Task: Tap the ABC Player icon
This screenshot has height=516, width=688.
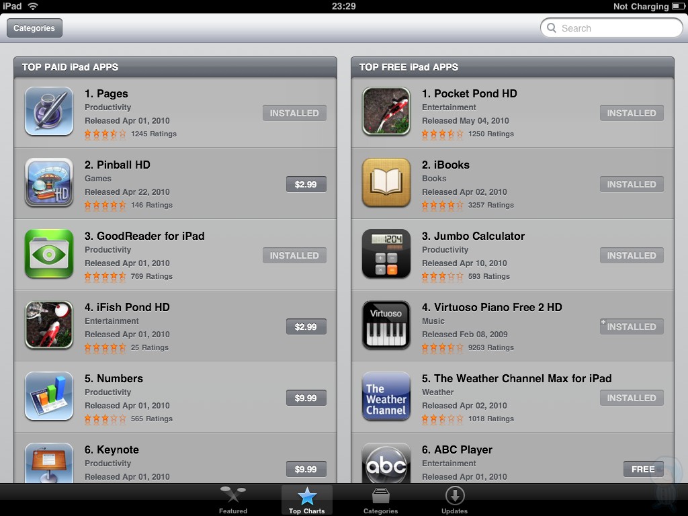Action: click(x=386, y=463)
